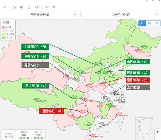Select the 贵州 9940 red label
This screenshot has width=161, height=140.
(x=52, y=111)
